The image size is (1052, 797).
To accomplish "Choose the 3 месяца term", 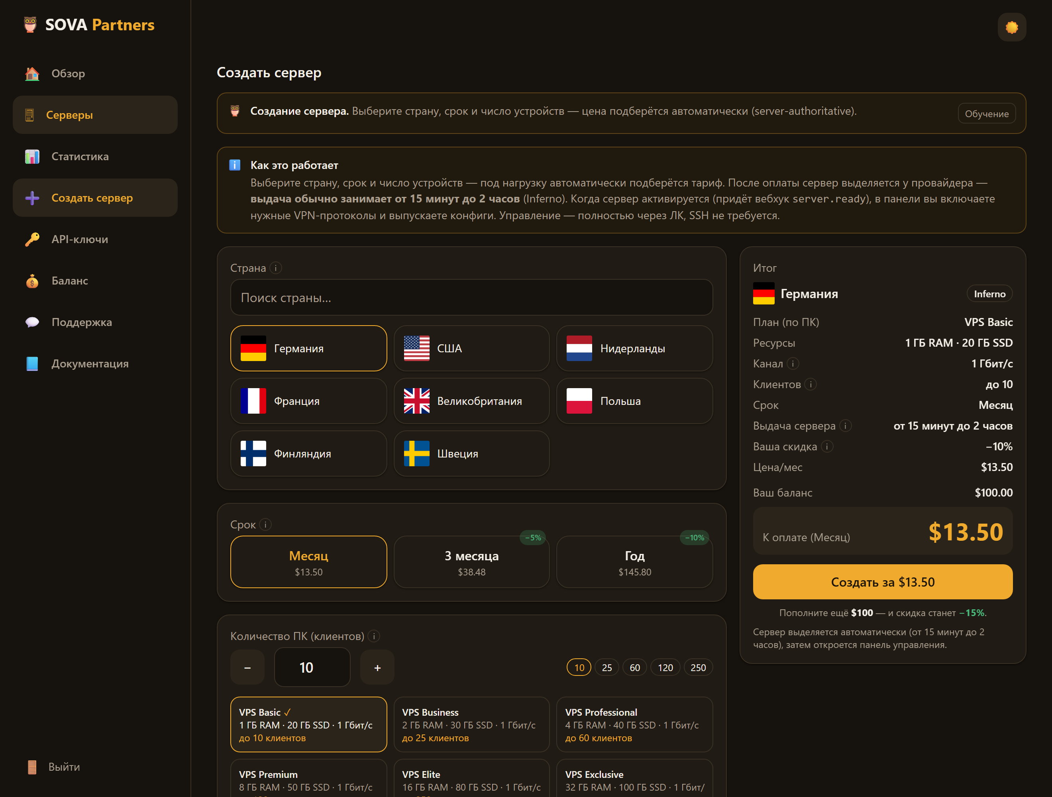I will pyautogui.click(x=471, y=562).
